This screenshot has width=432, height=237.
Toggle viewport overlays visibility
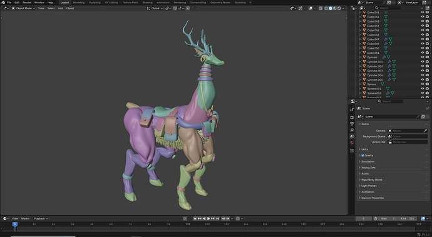[311, 8]
